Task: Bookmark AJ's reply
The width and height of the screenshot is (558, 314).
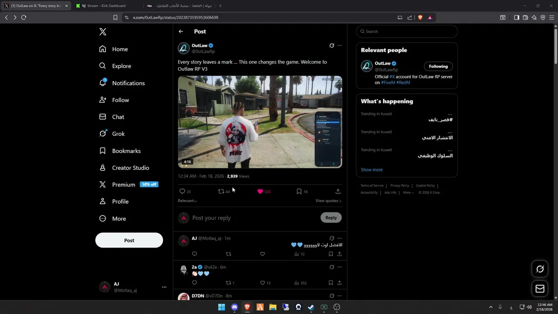Action: [331, 254]
